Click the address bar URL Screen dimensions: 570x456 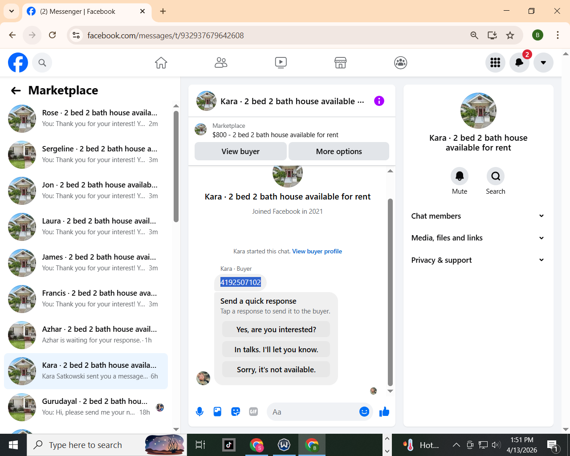coord(165,35)
